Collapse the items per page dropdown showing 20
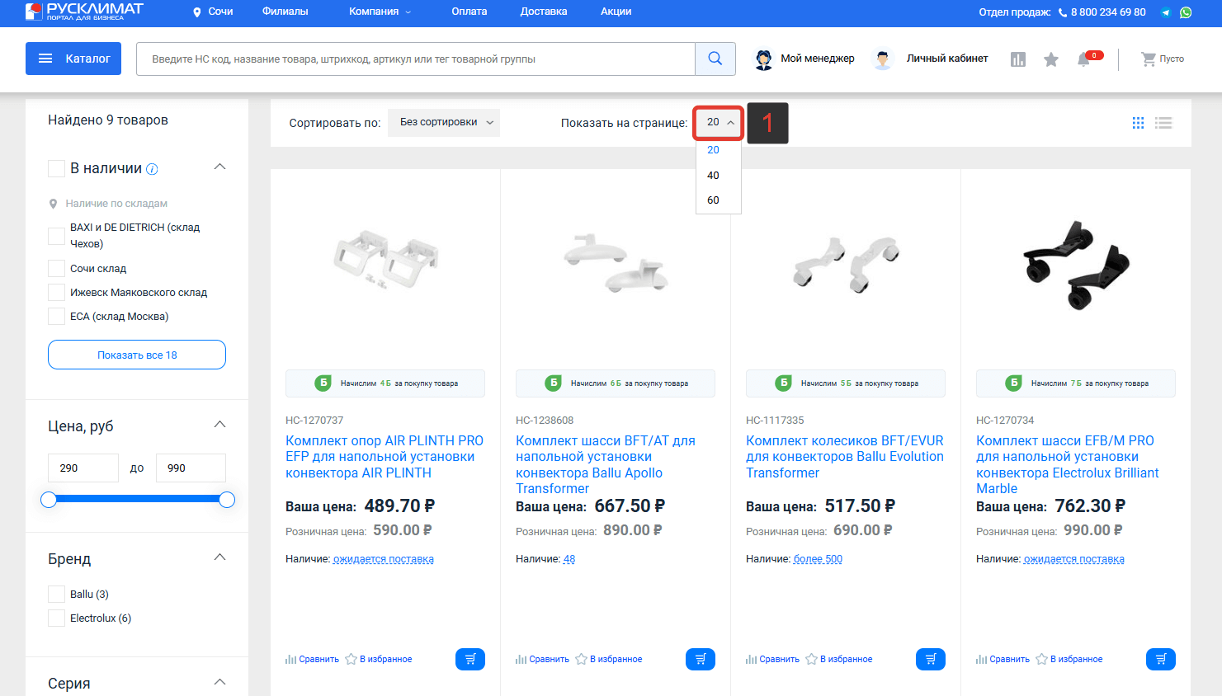 click(719, 122)
